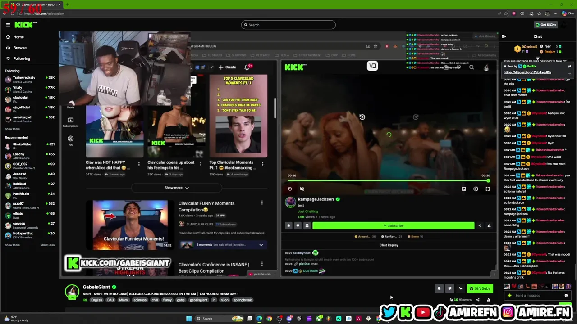Screen dimensions: 577x324
Task: Toggle RampageJackson follow heart
Action: point(298,225)
